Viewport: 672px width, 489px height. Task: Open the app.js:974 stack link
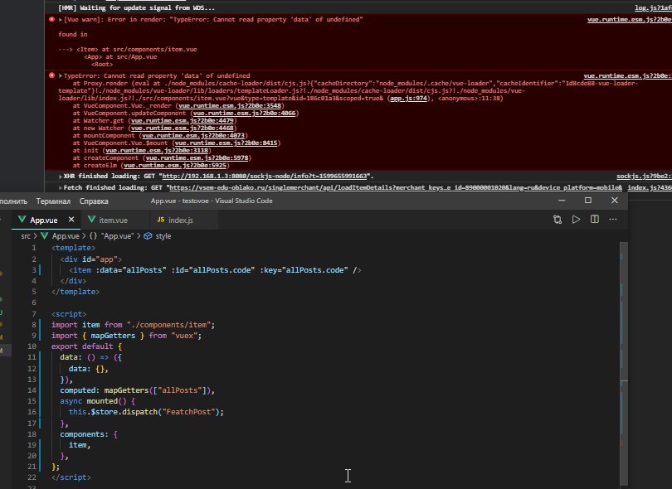pyautogui.click(x=408, y=99)
